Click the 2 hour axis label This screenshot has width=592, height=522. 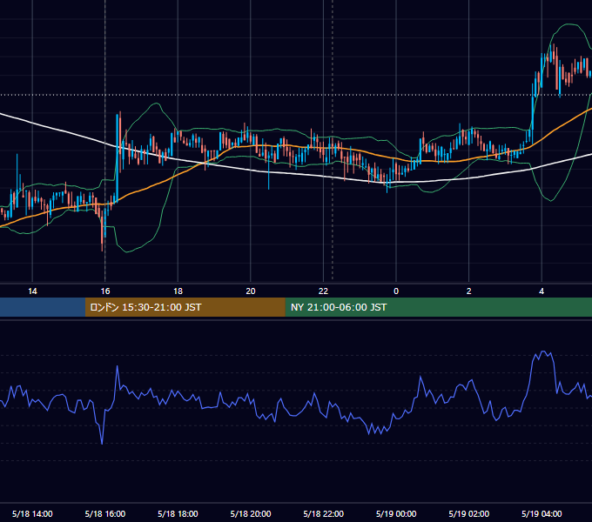point(468,291)
